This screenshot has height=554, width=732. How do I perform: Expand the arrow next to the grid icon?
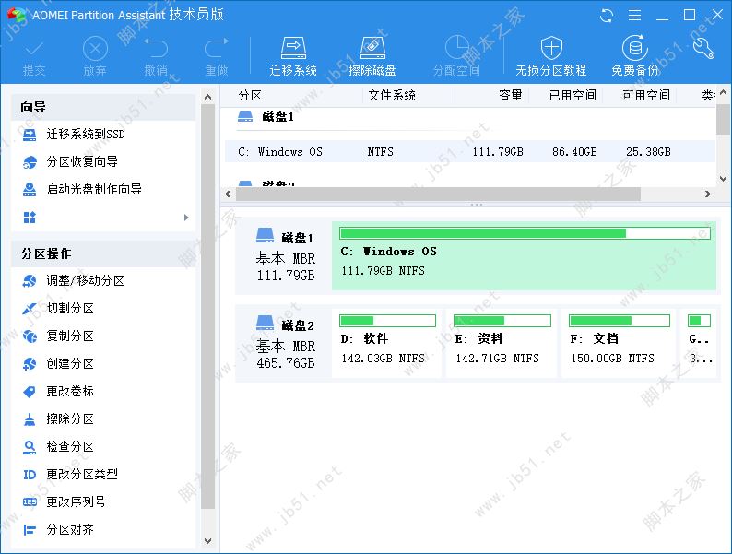[x=186, y=218]
